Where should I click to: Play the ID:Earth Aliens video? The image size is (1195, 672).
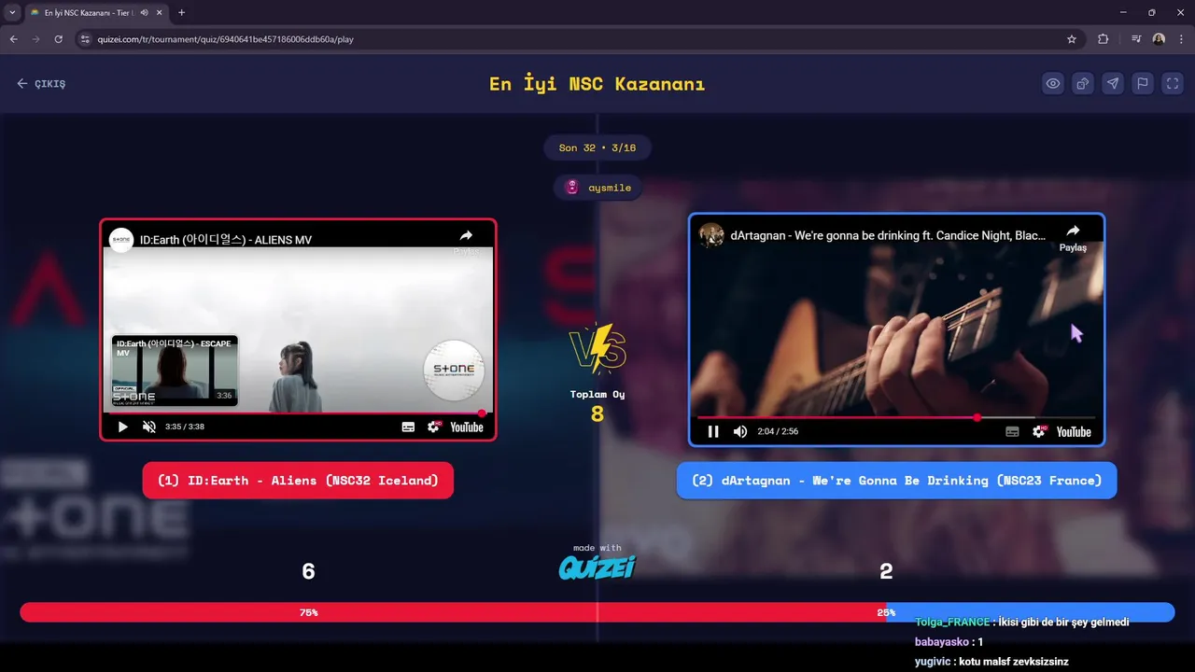click(x=122, y=427)
